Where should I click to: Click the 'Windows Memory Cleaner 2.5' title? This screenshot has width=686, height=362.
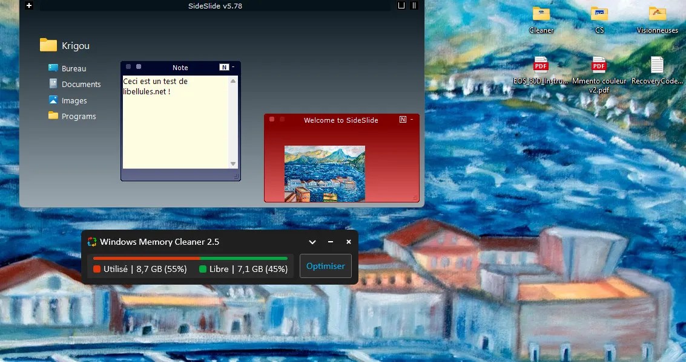160,242
